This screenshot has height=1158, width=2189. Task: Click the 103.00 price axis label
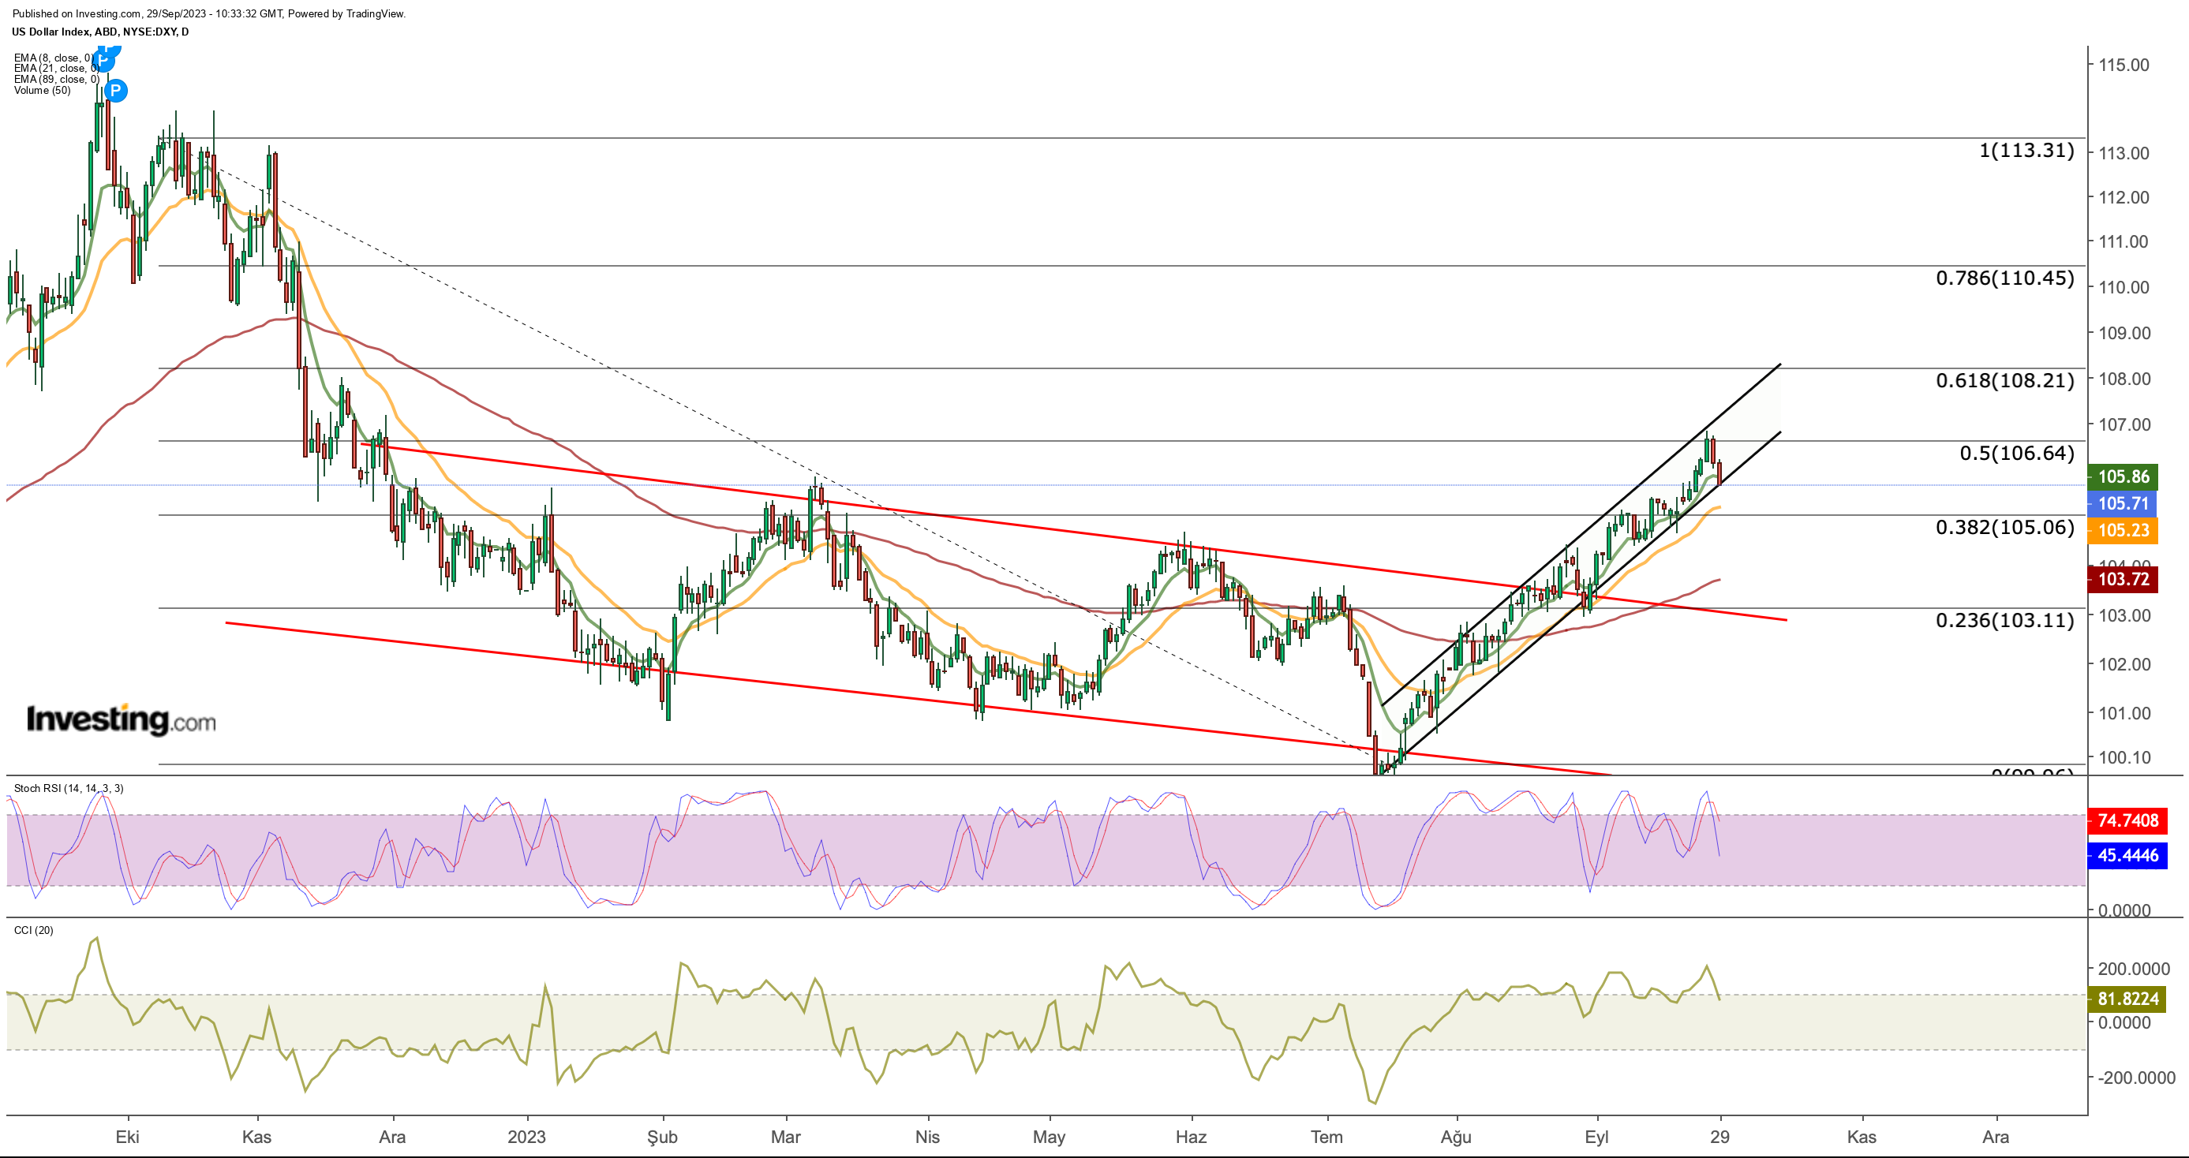click(x=2124, y=615)
